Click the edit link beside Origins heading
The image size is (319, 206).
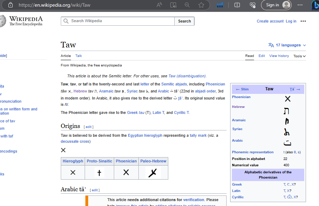pos(89,127)
